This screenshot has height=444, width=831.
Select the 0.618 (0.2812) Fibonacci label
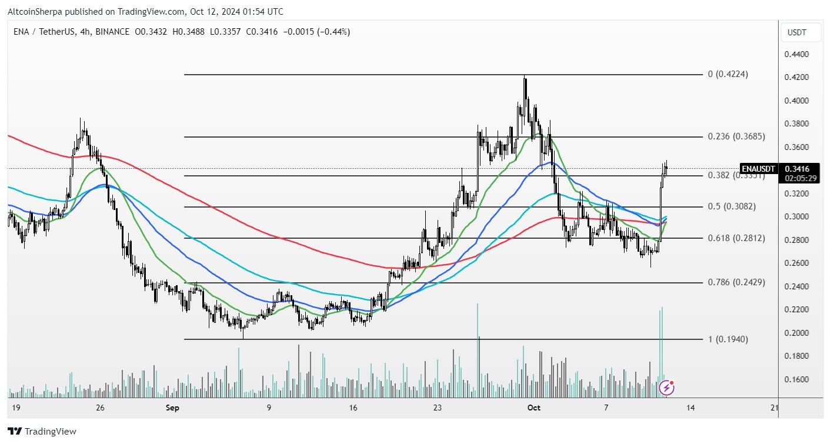click(x=736, y=238)
